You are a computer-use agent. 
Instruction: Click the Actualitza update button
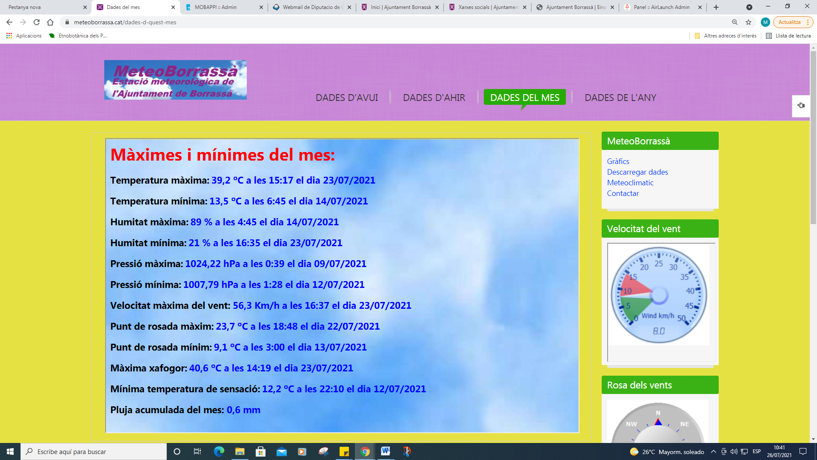tap(789, 22)
